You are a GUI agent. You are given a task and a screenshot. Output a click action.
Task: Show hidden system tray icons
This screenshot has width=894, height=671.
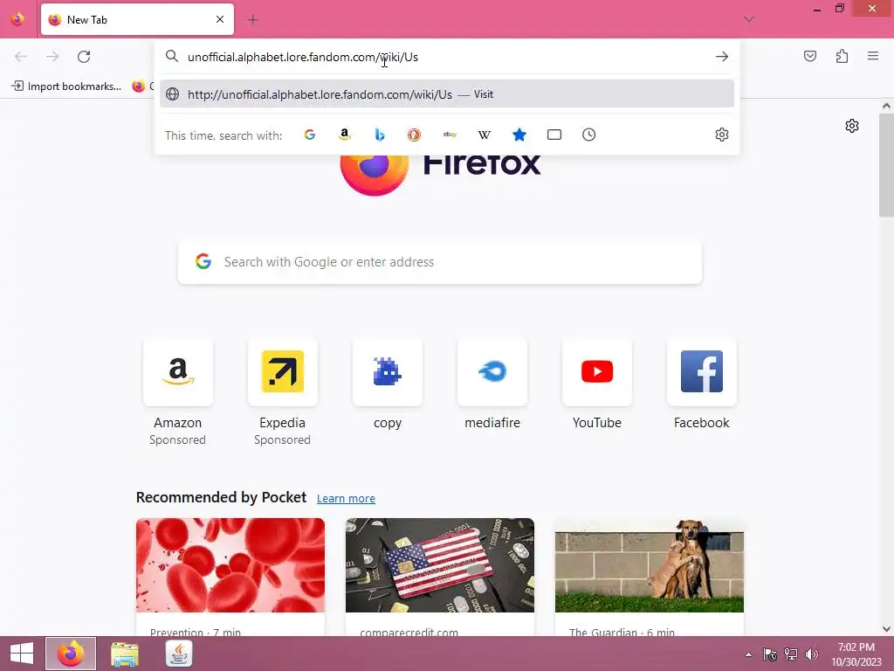[x=748, y=654]
